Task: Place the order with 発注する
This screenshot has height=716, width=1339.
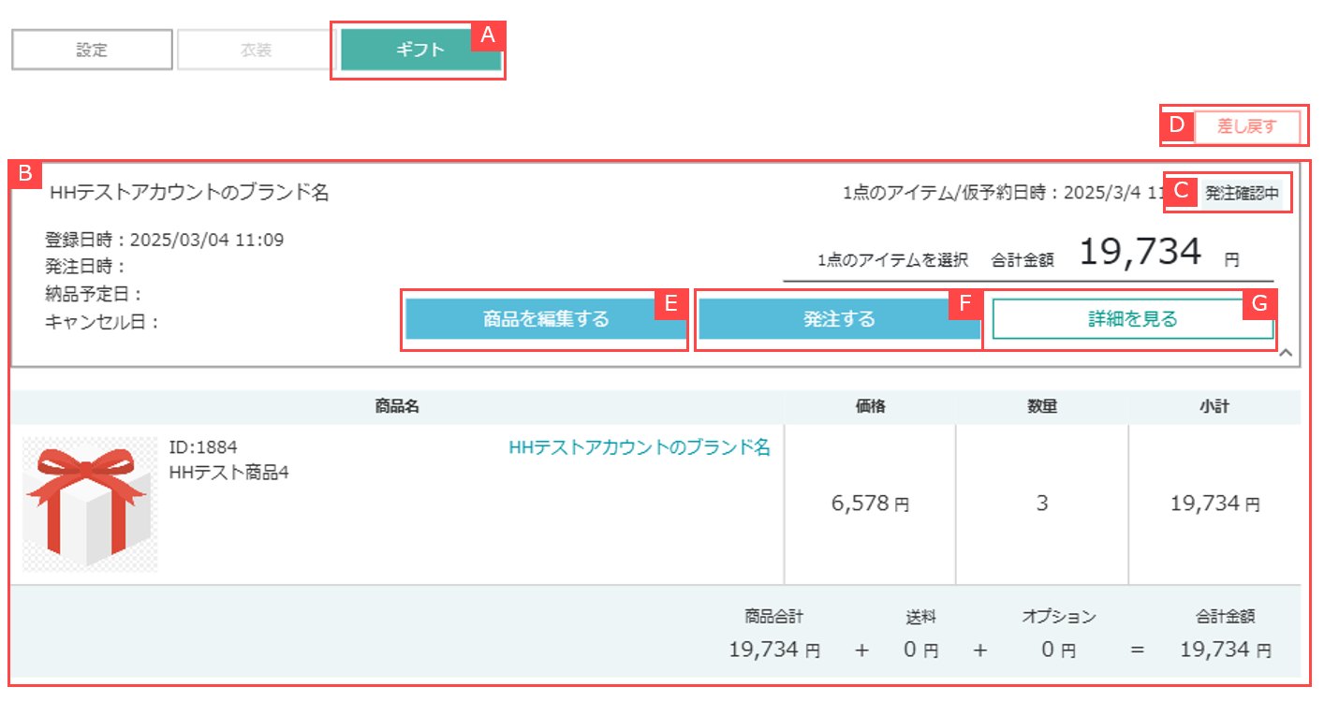Action: (838, 319)
